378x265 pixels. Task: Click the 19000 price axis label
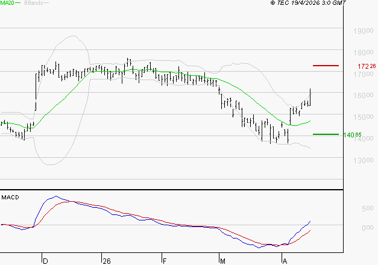[x=362, y=31]
